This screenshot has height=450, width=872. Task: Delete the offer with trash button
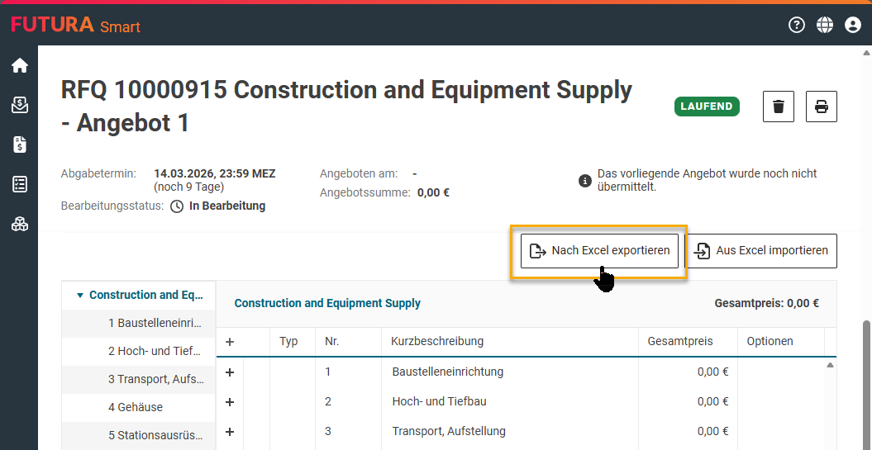(x=778, y=107)
